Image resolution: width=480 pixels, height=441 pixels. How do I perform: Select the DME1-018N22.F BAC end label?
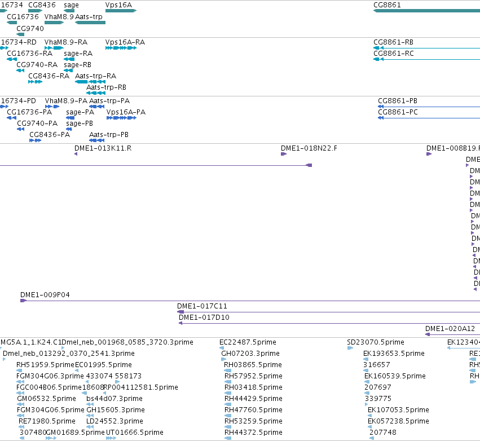[309, 148]
